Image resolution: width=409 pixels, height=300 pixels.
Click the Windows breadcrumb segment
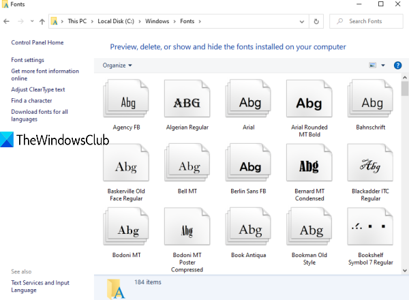(157, 21)
